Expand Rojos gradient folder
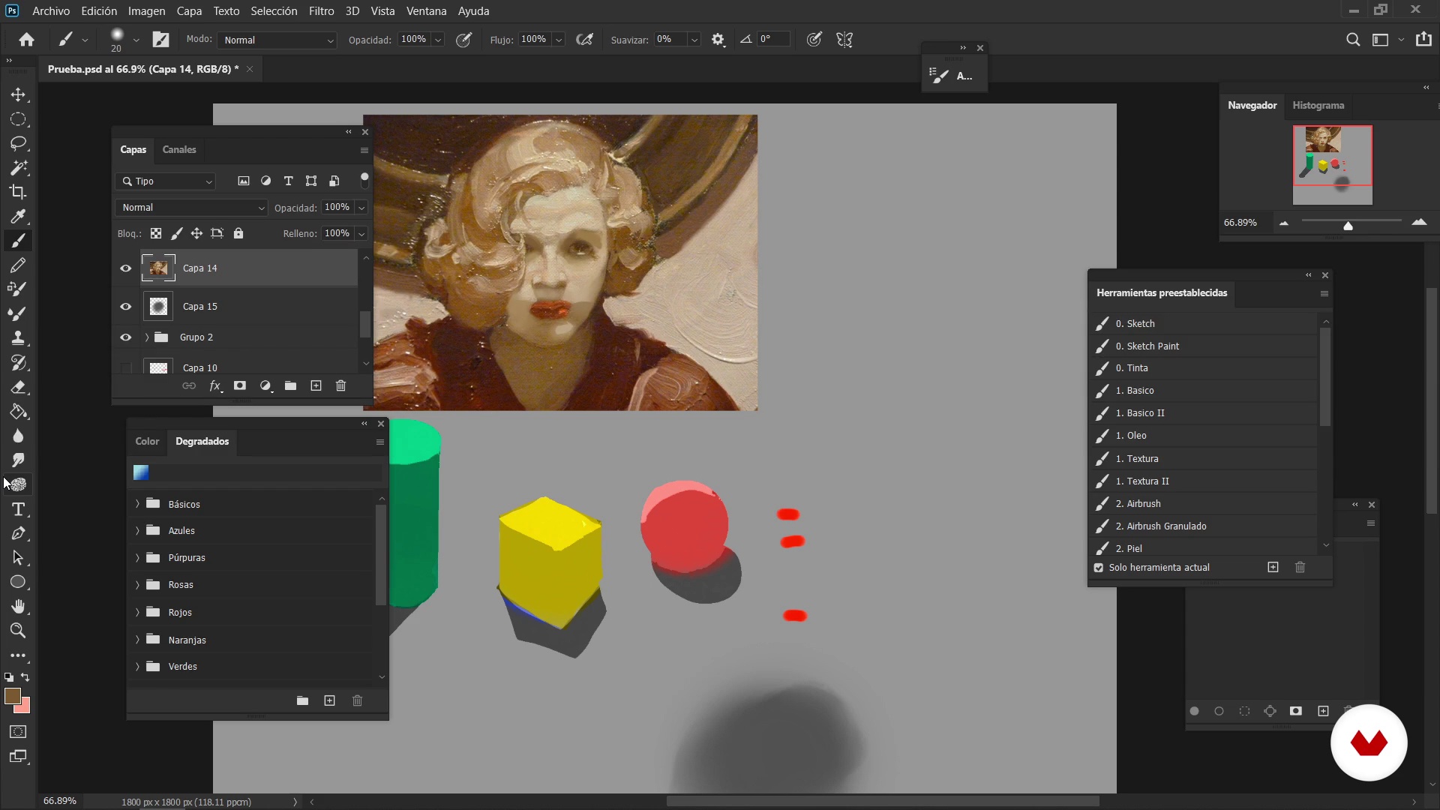 [x=137, y=612]
